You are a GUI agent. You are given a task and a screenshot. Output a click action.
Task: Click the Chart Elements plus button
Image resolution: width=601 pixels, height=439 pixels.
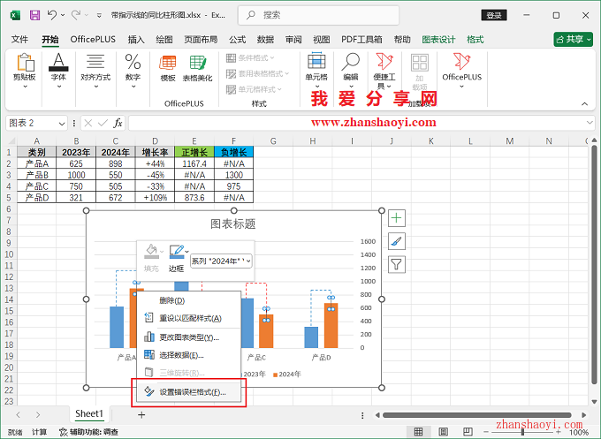(x=397, y=218)
